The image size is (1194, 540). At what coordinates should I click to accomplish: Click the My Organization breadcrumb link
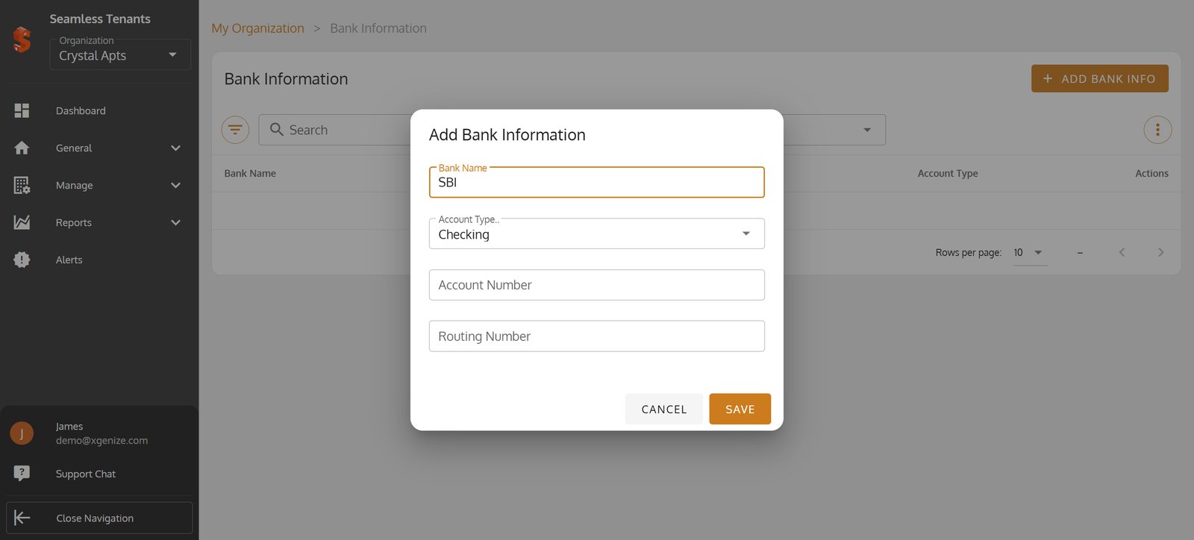click(x=257, y=28)
